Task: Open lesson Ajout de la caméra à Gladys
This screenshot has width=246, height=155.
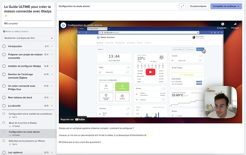Action: pyautogui.click(x=23, y=123)
